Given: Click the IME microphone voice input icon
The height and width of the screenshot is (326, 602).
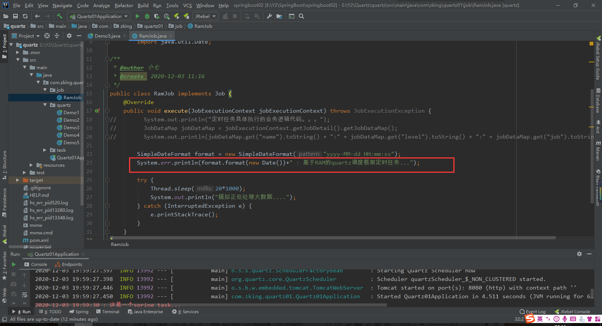Looking at the screenshot, I should [x=565, y=319].
